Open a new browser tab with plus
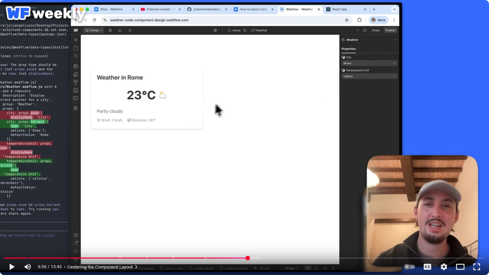This screenshot has height=275, width=489. tap(374, 9)
